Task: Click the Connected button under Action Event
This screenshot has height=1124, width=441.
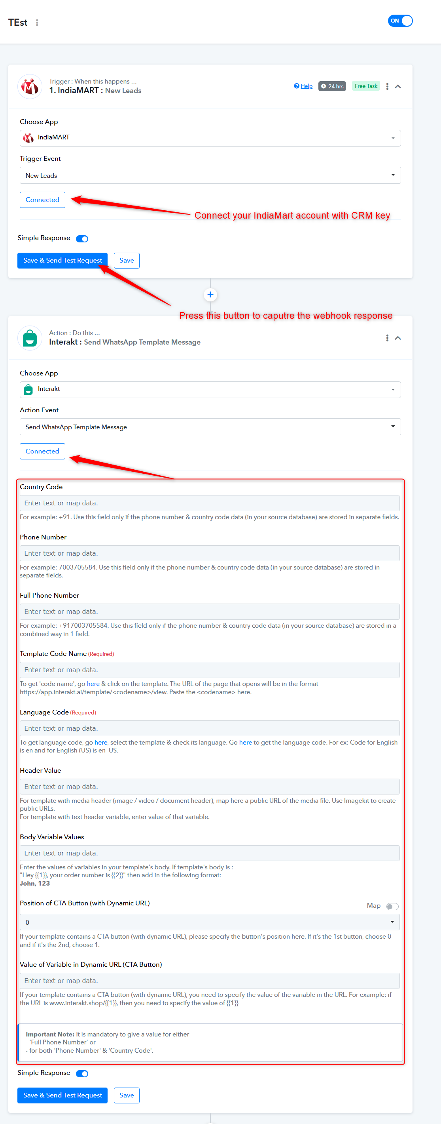Action: click(x=42, y=452)
